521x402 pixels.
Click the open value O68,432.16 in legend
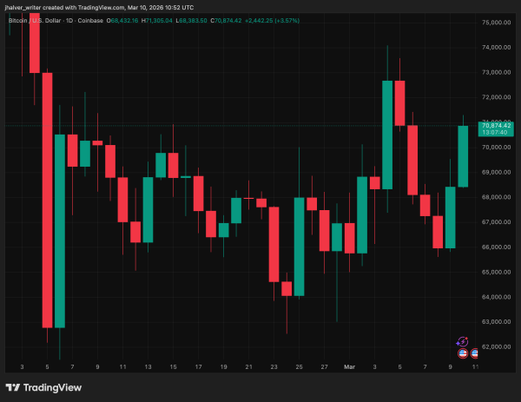coord(127,16)
